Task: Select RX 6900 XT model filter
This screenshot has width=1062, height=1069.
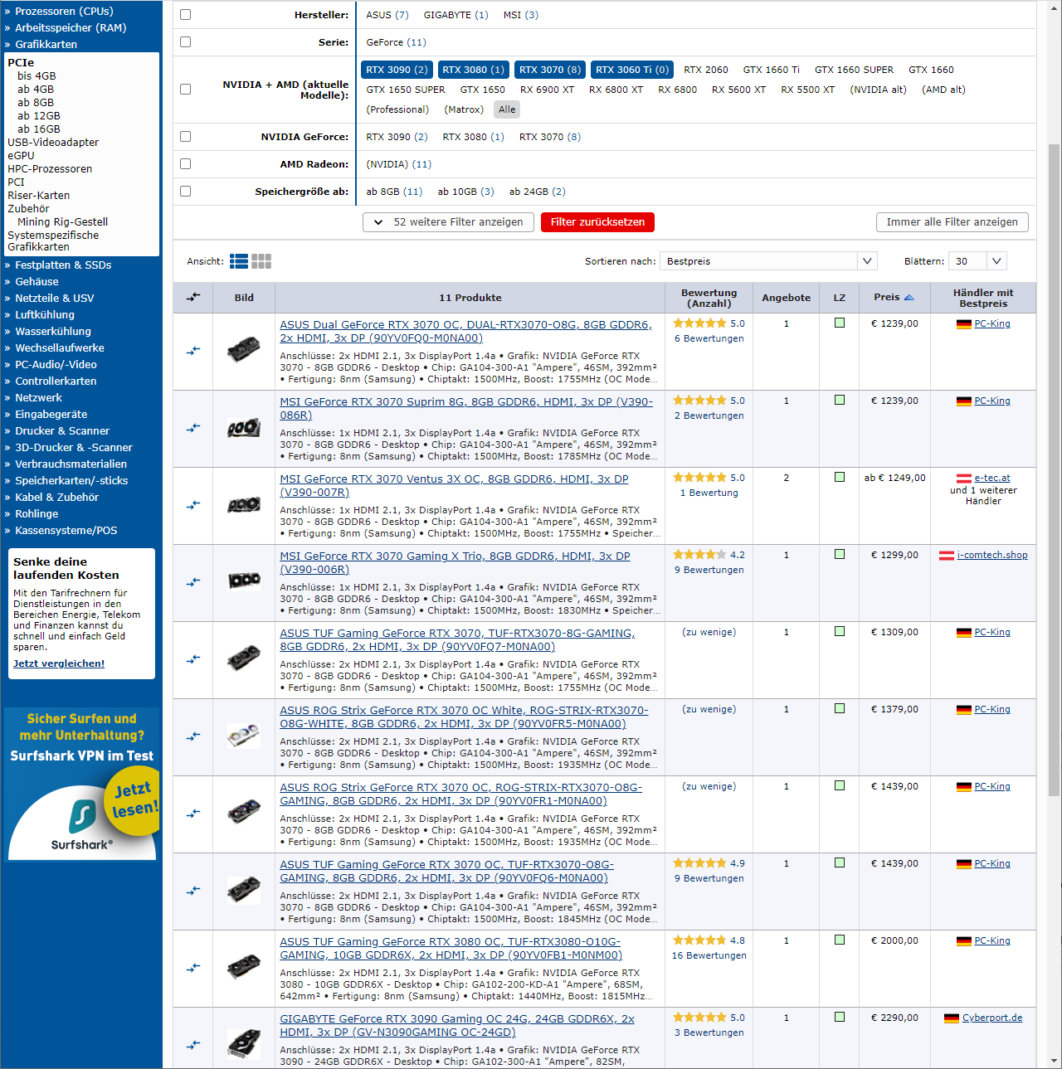Action: coord(547,90)
